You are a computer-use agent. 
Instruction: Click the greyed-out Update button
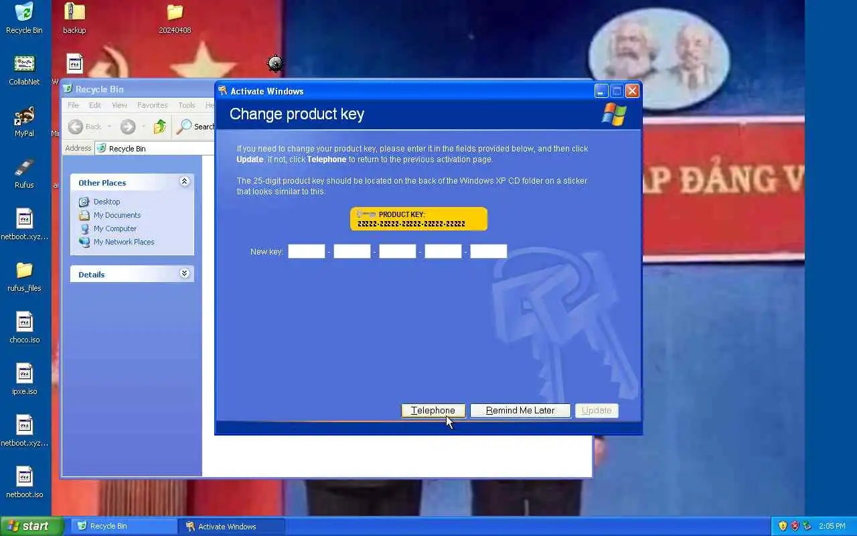597,411
